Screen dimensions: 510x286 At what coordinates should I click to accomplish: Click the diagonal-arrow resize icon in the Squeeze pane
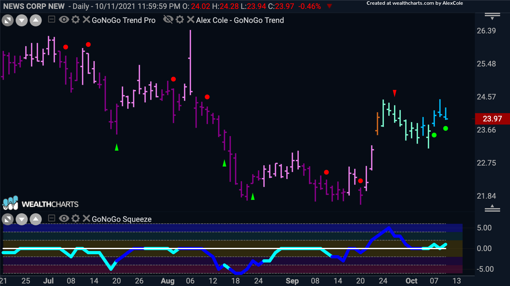pyautogui.click(x=8, y=219)
